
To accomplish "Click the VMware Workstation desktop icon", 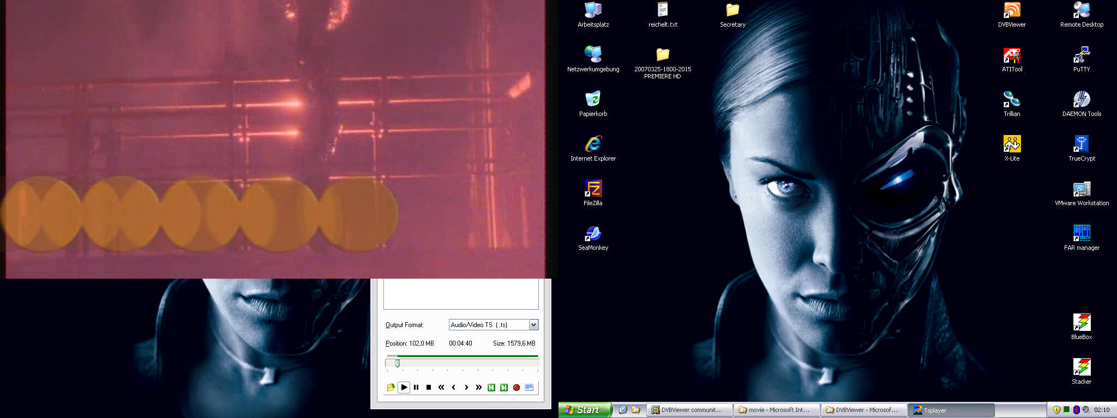I will tap(1081, 188).
